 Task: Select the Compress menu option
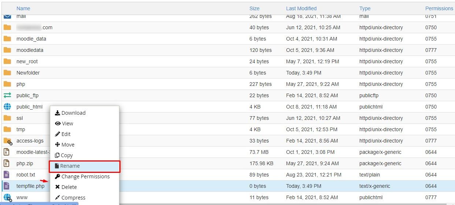[73, 198]
